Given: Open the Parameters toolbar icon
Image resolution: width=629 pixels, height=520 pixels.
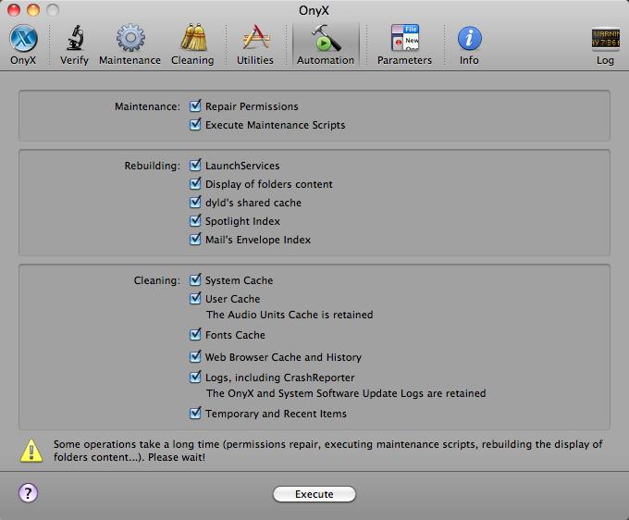Looking at the screenshot, I should click(x=404, y=40).
